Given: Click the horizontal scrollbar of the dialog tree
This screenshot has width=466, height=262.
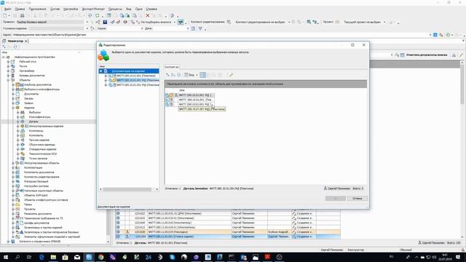Looking at the screenshot, I should pos(127,189).
